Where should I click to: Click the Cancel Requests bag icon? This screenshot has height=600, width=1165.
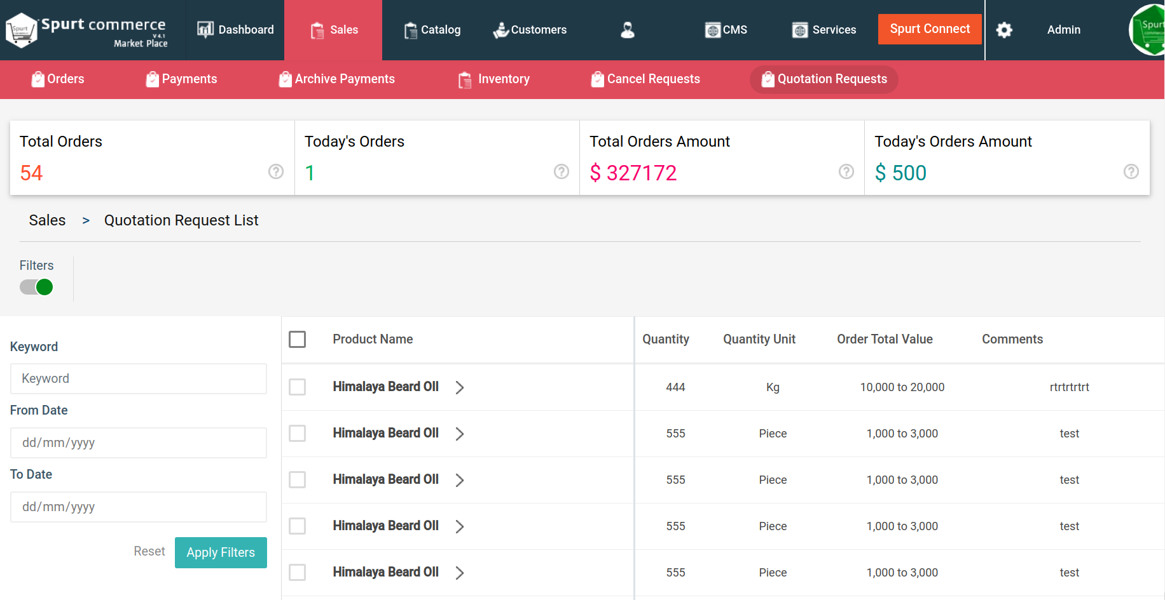(598, 79)
